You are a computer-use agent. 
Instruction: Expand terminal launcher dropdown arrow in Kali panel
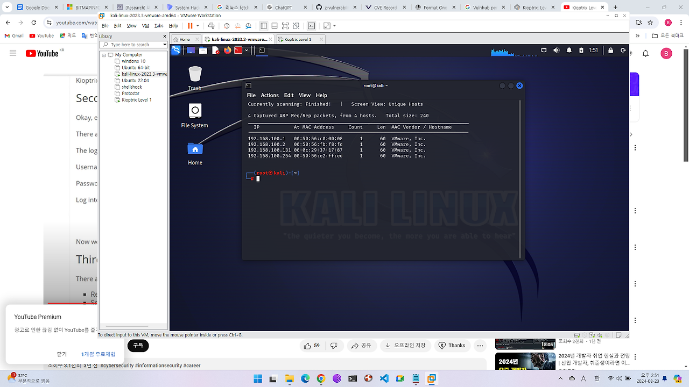[x=247, y=50]
